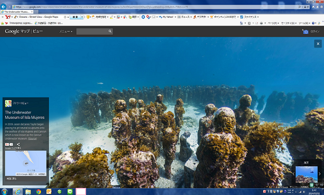
Task: Go forward with the browser forward arrow
Action: point(9,7)
